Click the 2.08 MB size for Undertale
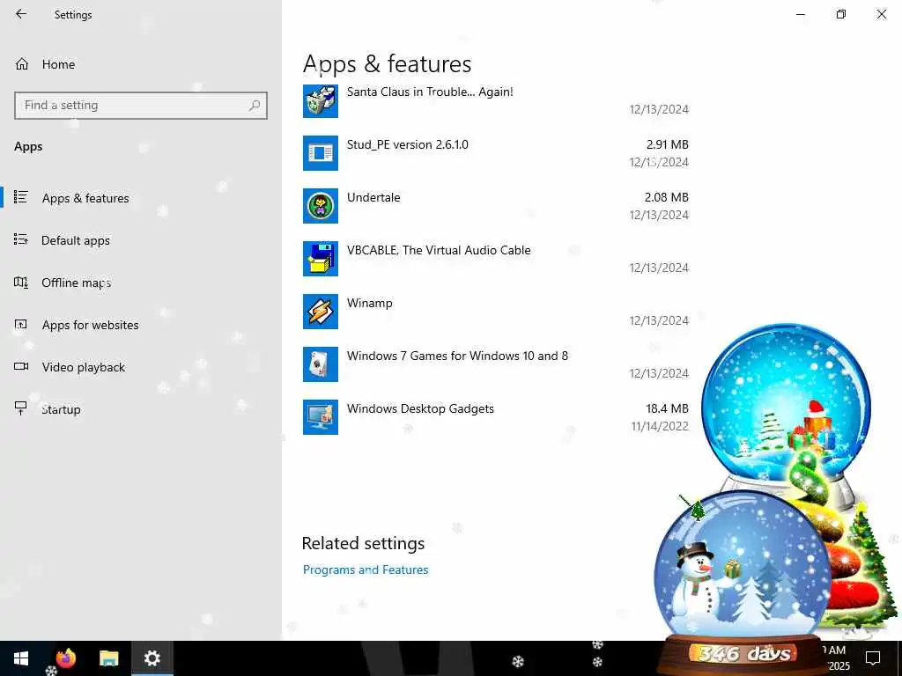The image size is (902, 676). click(666, 197)
